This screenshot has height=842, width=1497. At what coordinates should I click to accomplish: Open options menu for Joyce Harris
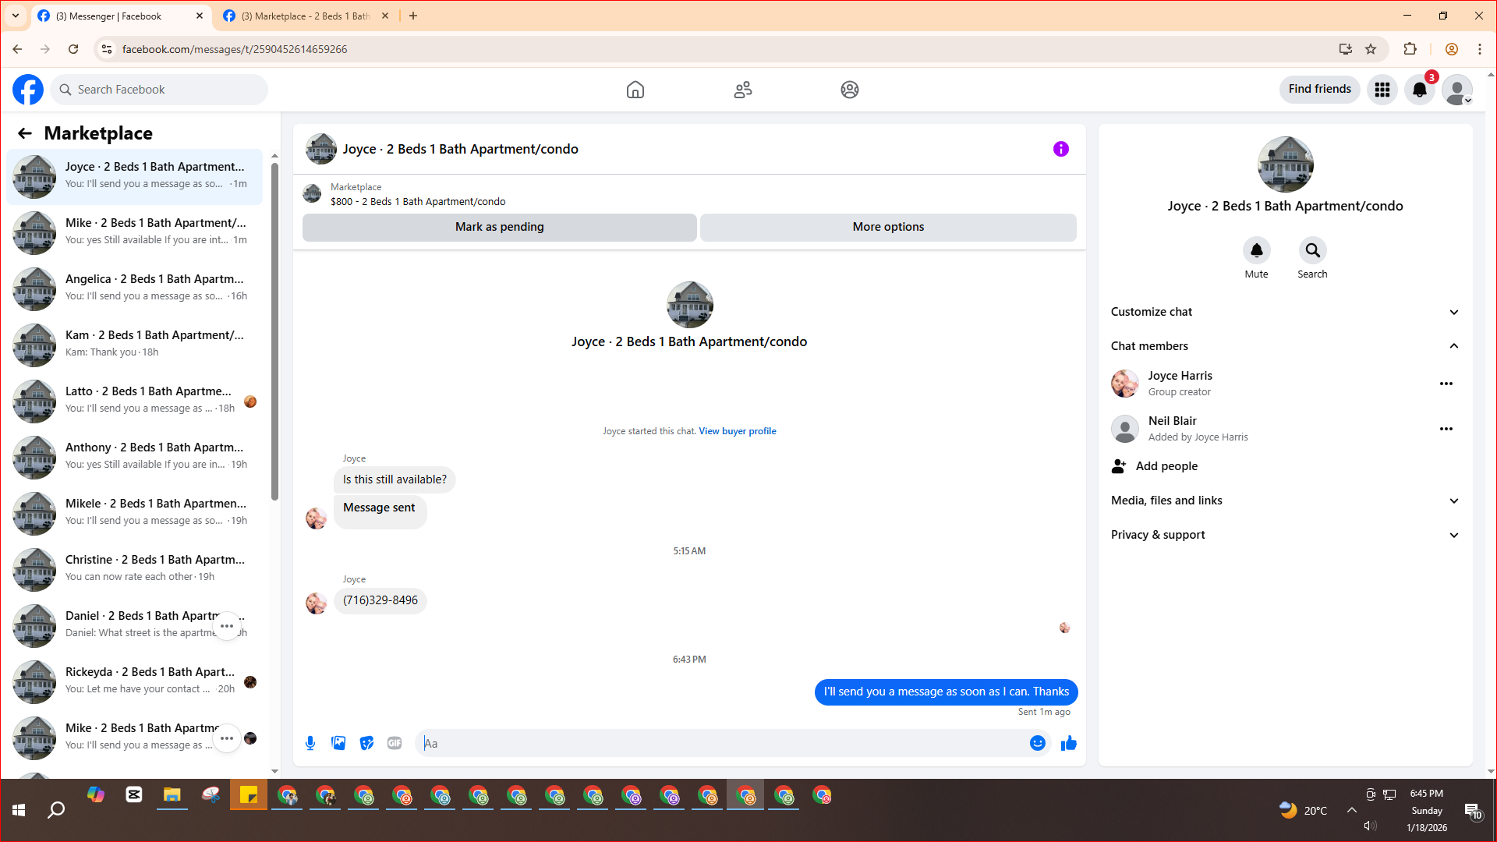[1446, 384]
